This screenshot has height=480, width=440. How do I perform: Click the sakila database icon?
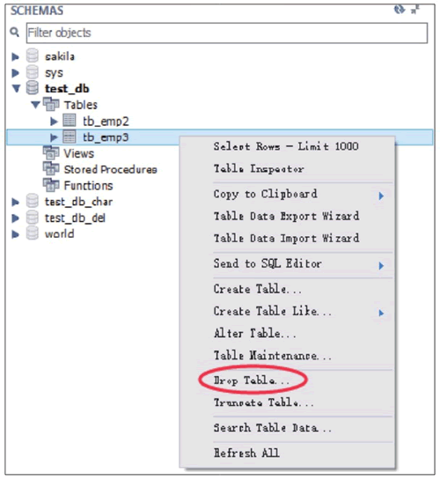point(32,56)
